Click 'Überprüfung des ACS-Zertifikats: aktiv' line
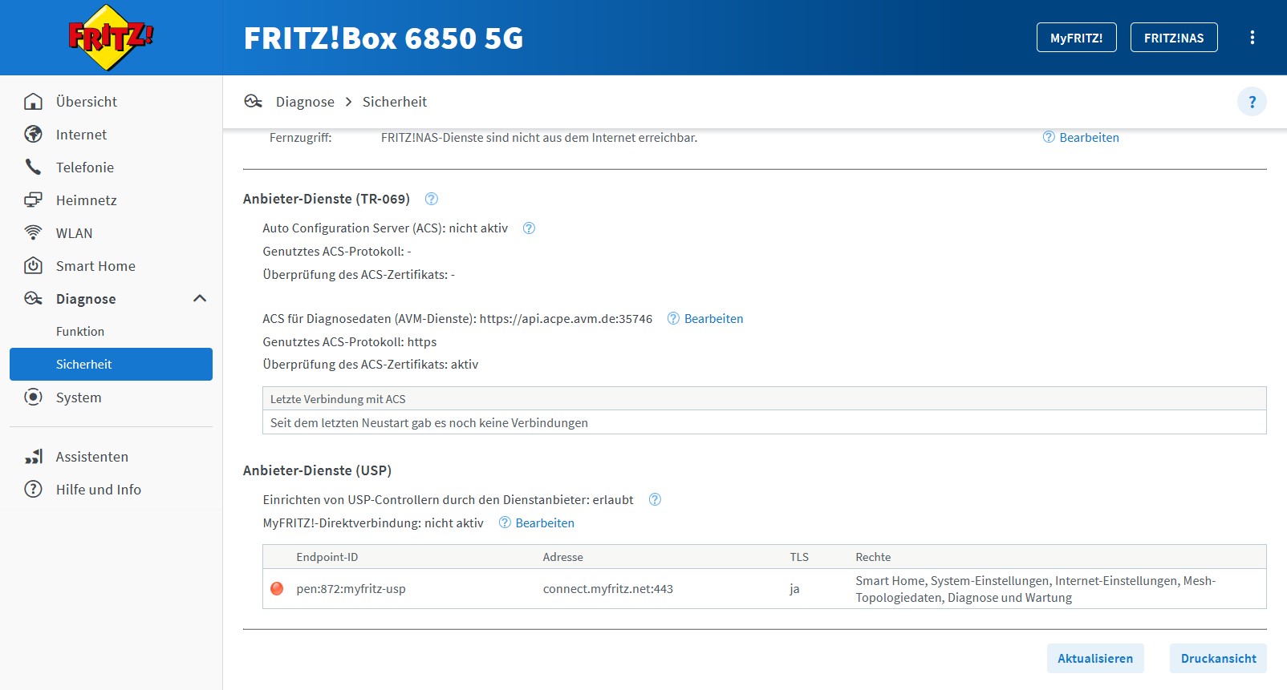Image resolution: width=1287 pixels, height=690 pixels. click(x=371, y=365)
